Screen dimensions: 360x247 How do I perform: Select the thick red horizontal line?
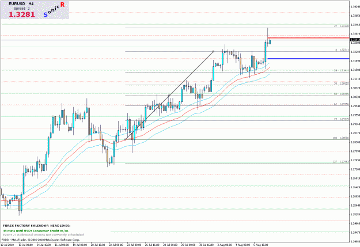pyautogui.click(x=308, y=38)
